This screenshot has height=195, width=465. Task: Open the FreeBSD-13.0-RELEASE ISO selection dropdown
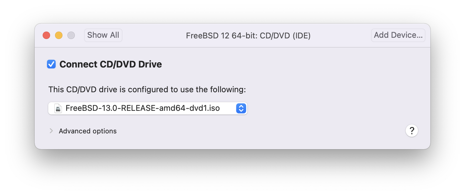point(147,108)
